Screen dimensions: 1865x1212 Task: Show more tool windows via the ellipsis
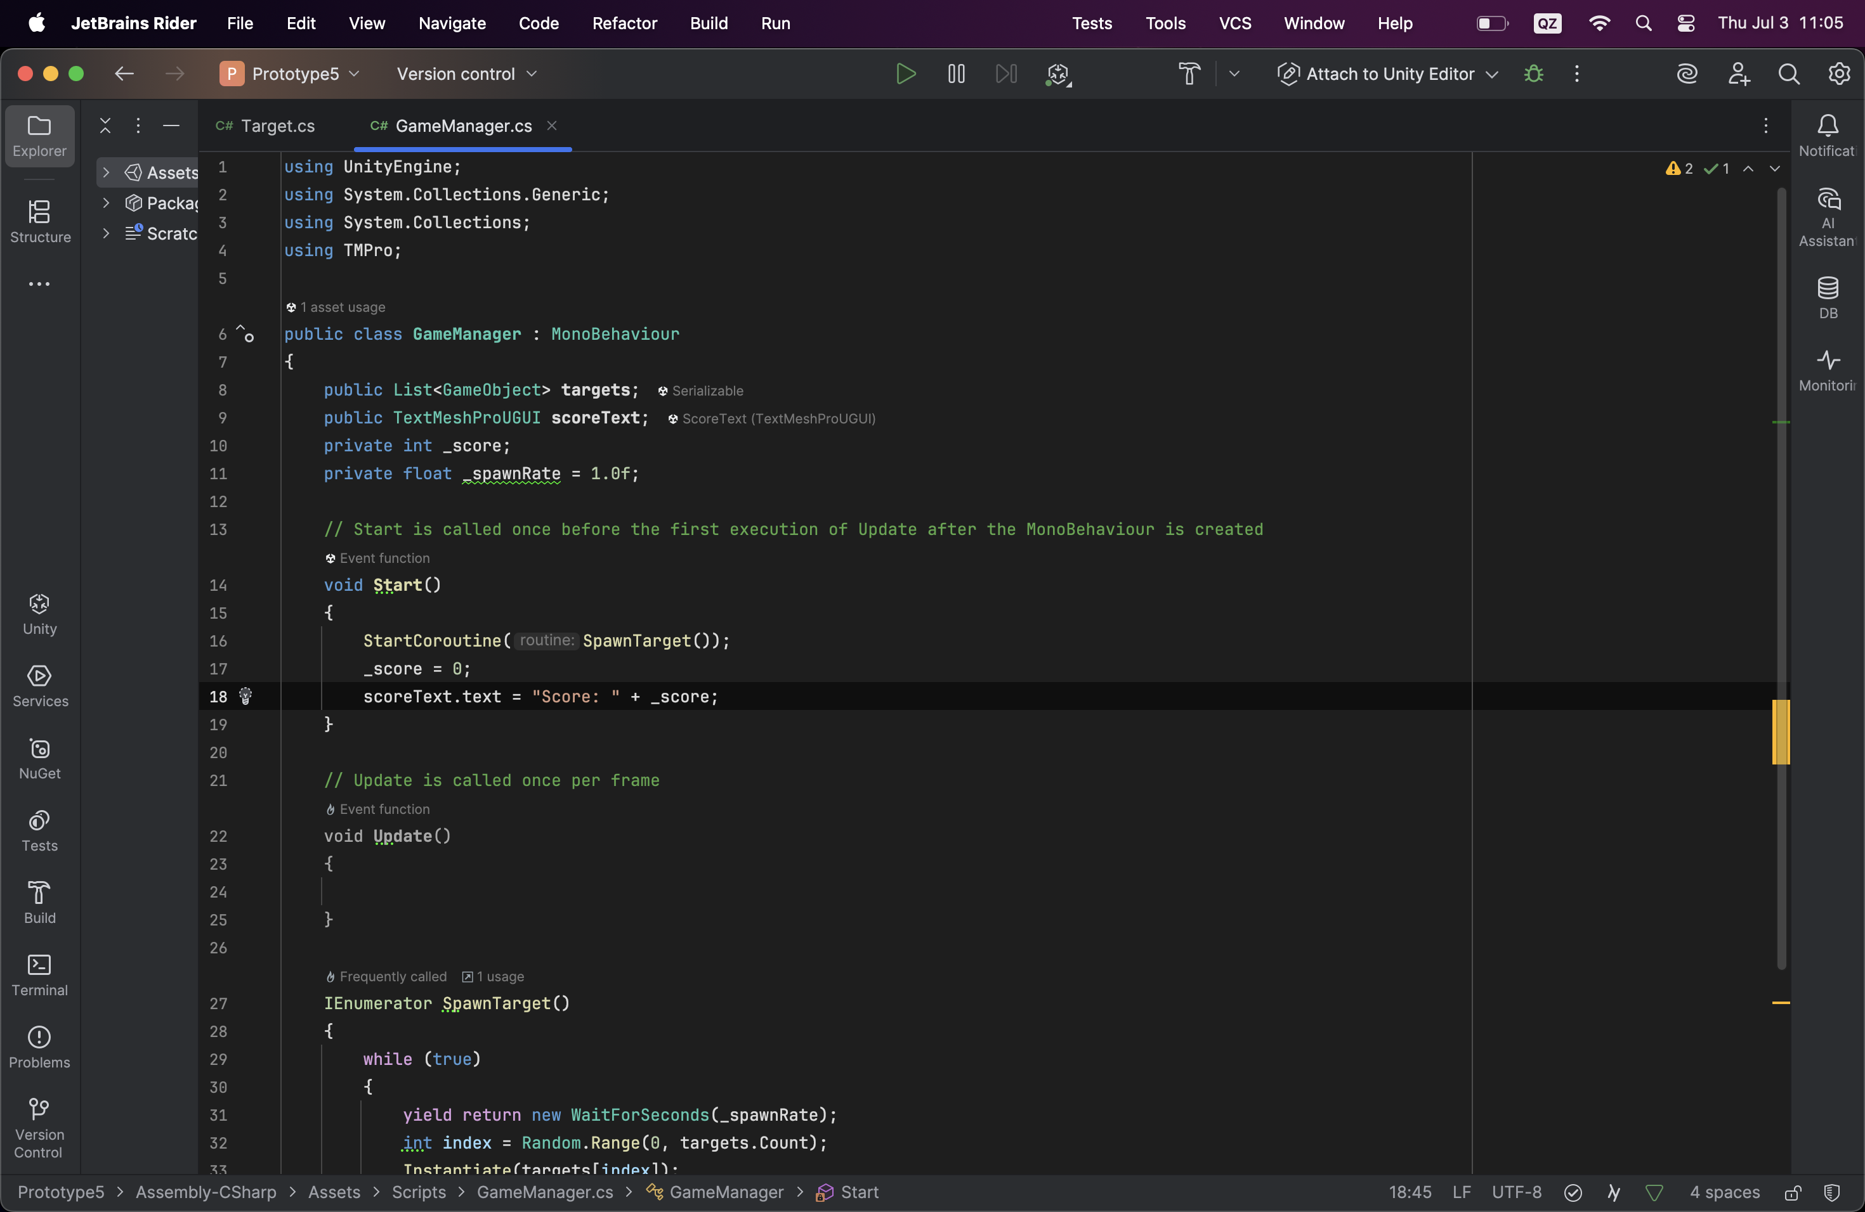(39, 284)
